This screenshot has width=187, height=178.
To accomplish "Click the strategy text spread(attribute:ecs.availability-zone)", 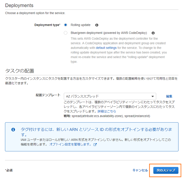I will 98,116.
